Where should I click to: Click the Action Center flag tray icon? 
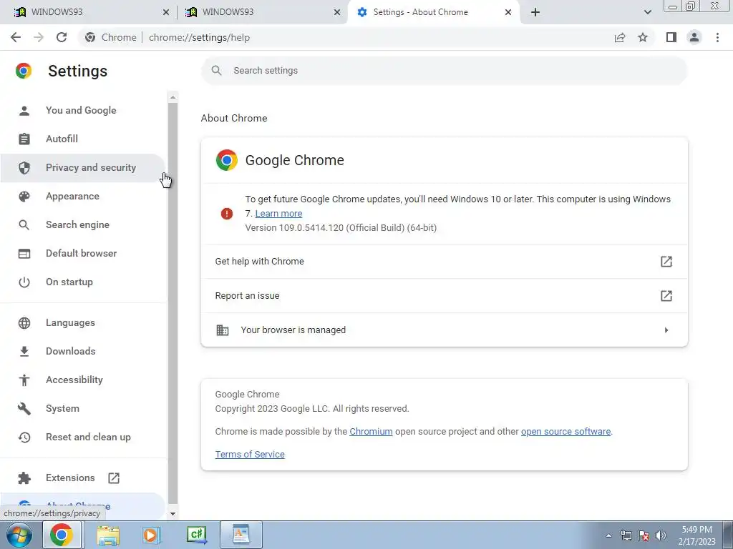[644, 535]
